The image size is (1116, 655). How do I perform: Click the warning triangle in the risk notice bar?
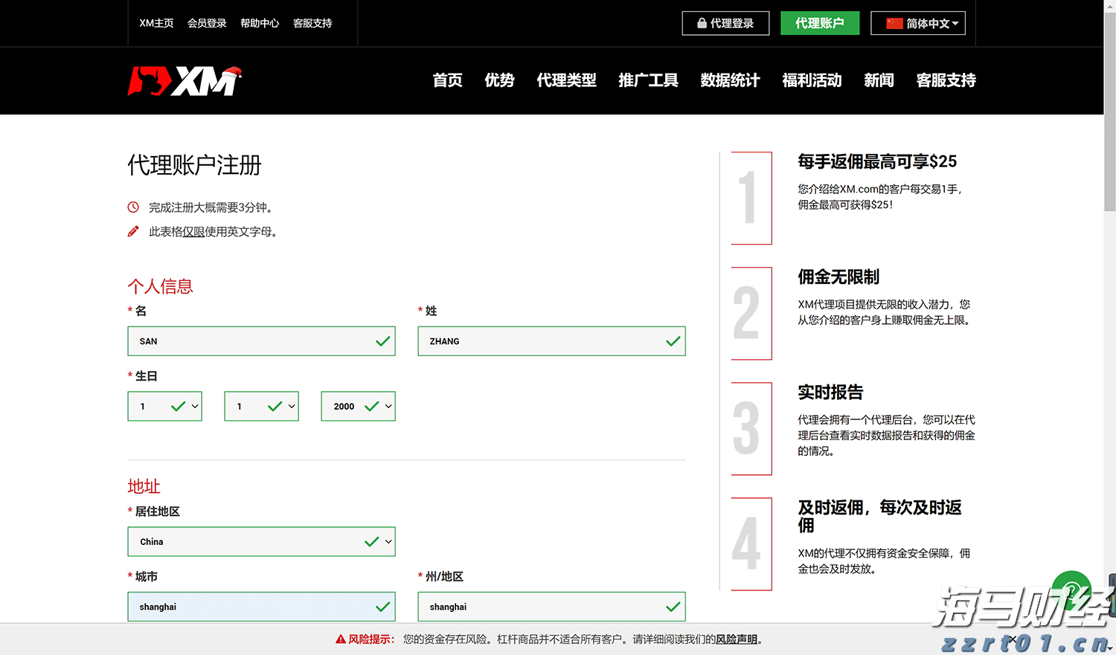[341, 638]
